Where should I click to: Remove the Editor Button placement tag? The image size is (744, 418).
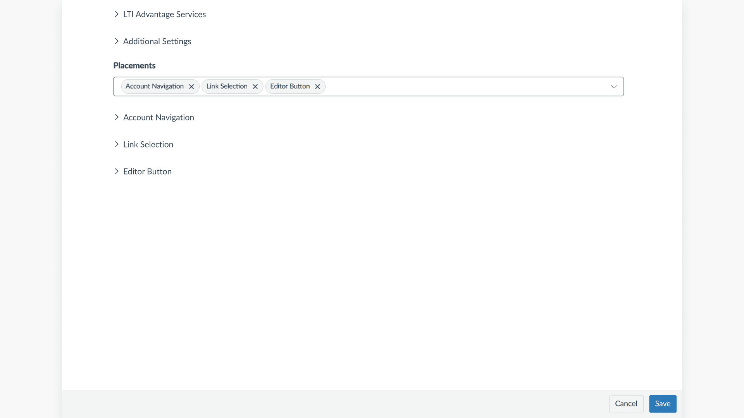coord(317,86)
